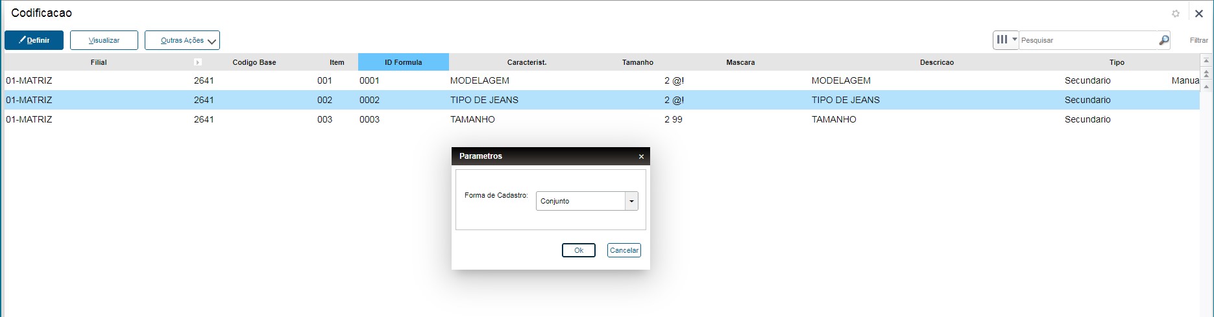This screenshot has height=317, width=1214.
Task: Click the Filtrar link
Action: point(1198,40)
